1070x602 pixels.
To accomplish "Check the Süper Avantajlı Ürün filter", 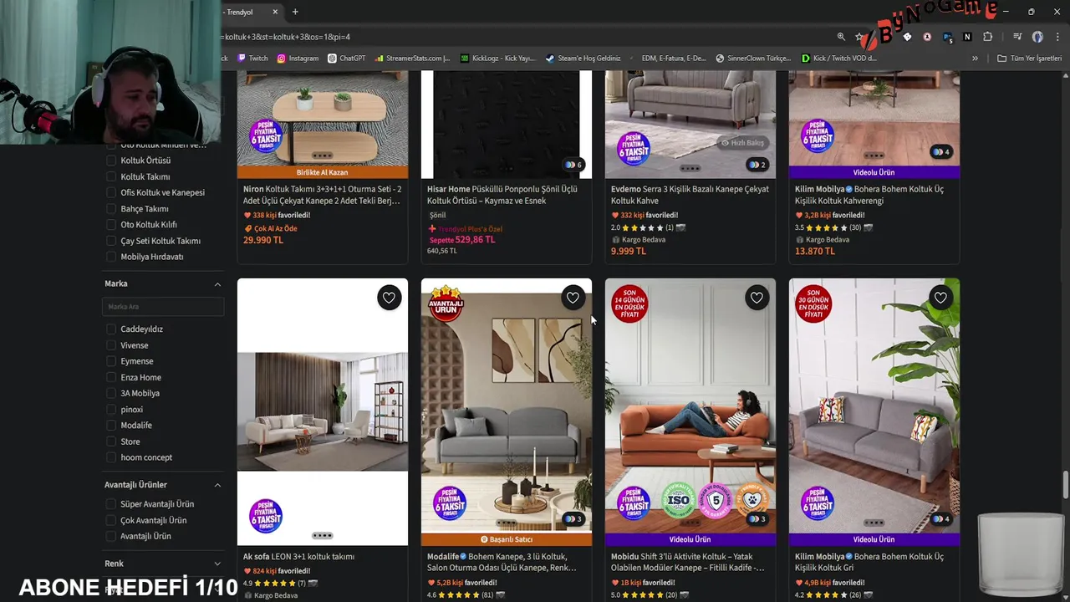I will click(x=110, y=504).
